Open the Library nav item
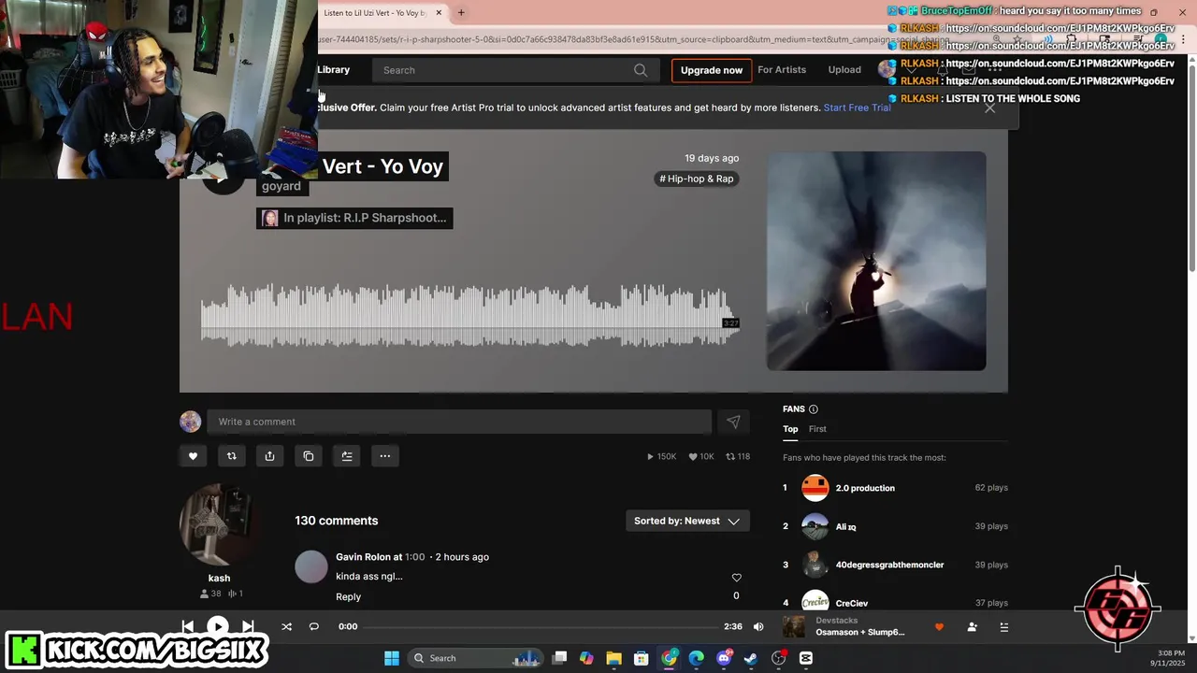The image size is (1197, 673). tap(333, 70)
